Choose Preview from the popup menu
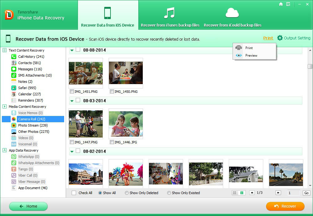 (254, 55)
